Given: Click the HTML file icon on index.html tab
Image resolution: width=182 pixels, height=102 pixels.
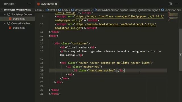Looking at the screenshot, I should (38, 4).
